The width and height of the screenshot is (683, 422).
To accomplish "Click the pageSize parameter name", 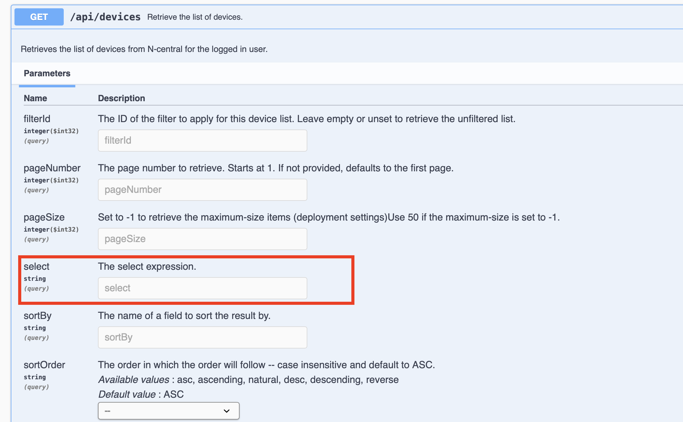I will click(x=44, y=217).
